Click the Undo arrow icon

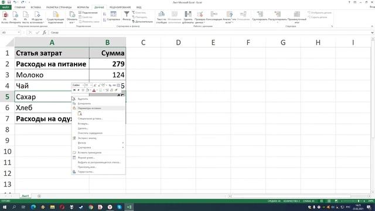pos(15,2)
